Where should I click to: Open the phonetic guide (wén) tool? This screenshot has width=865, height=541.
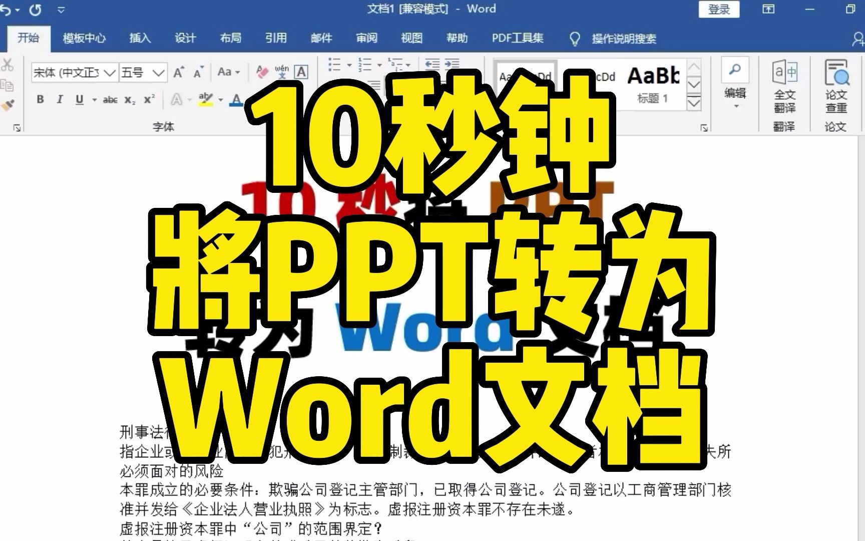tap(282, 72)
